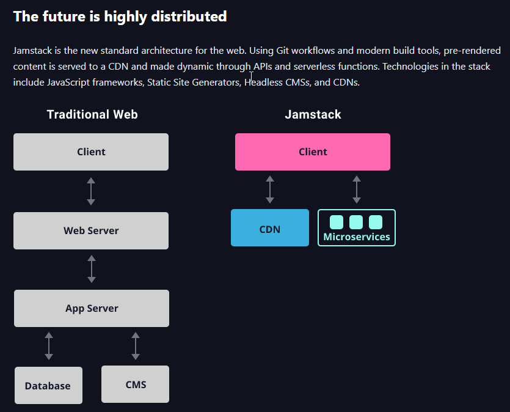
Task: Select the App Server box
Action: tap(92, 308)
